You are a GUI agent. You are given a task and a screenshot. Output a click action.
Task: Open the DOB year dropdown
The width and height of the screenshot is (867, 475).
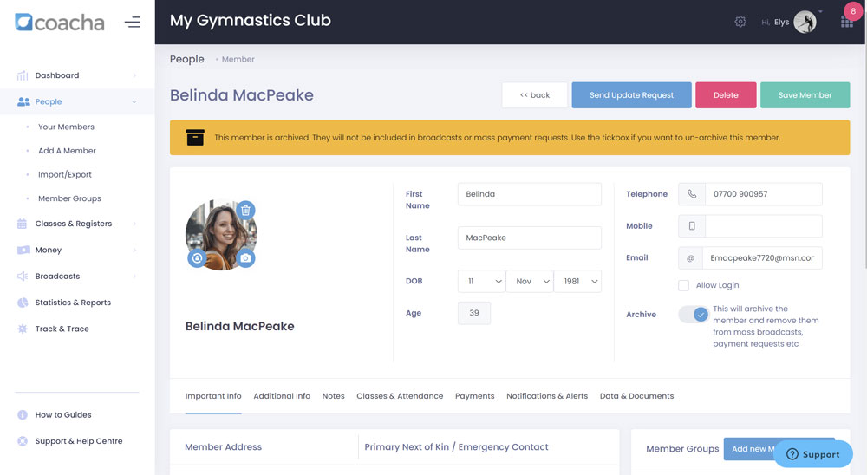[x=577, y=282]
